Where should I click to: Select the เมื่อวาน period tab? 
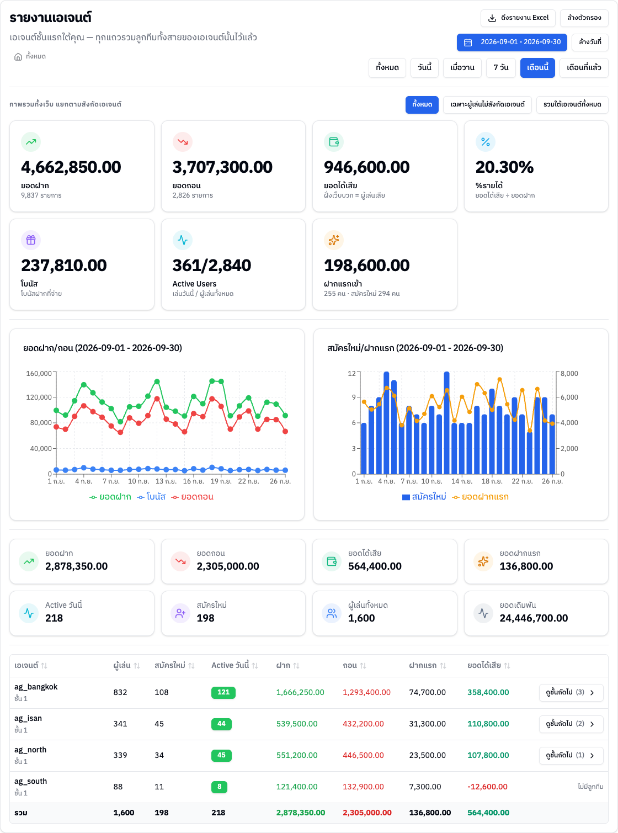click(x=462, y=68)
